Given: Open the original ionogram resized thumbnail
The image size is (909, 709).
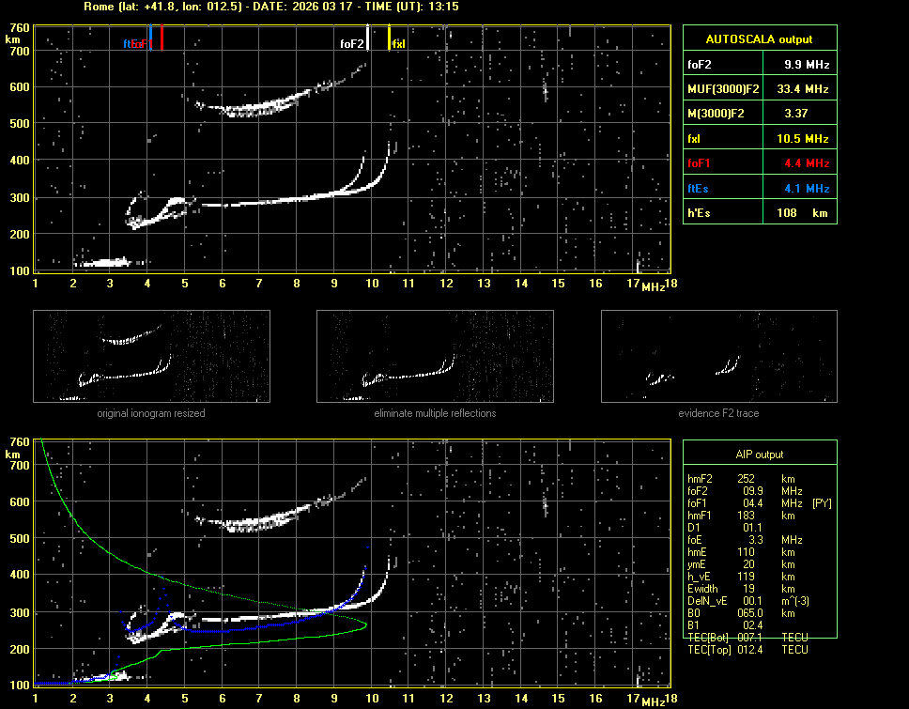Looking at the screenshot, I should click(151, 356).
